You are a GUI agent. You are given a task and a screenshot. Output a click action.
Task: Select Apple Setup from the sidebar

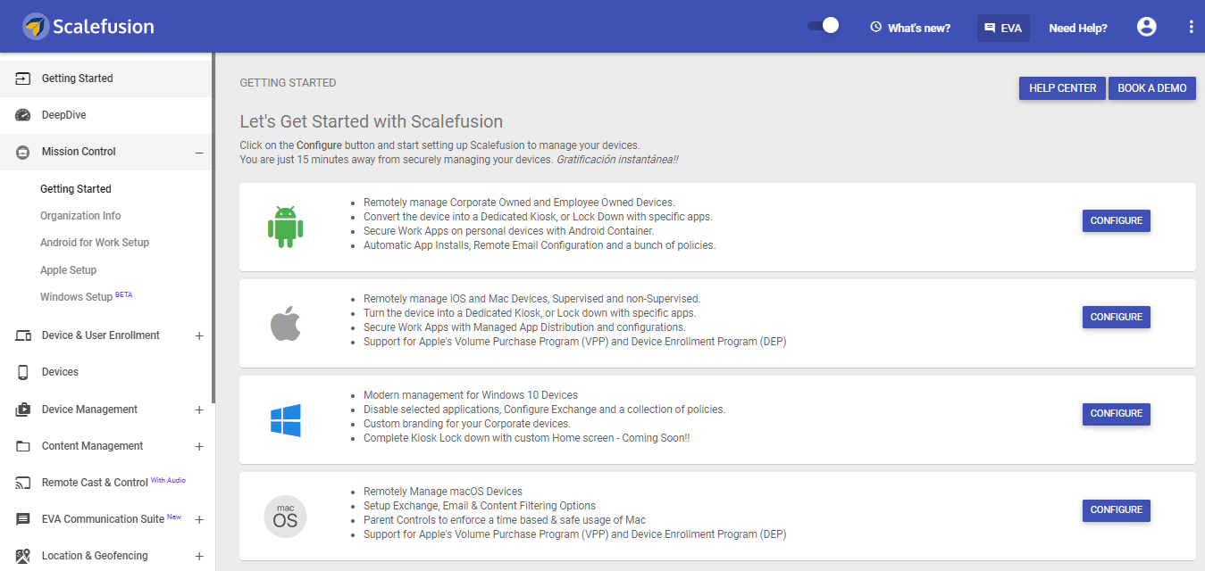pyautogui.click(x=66, y=269)
